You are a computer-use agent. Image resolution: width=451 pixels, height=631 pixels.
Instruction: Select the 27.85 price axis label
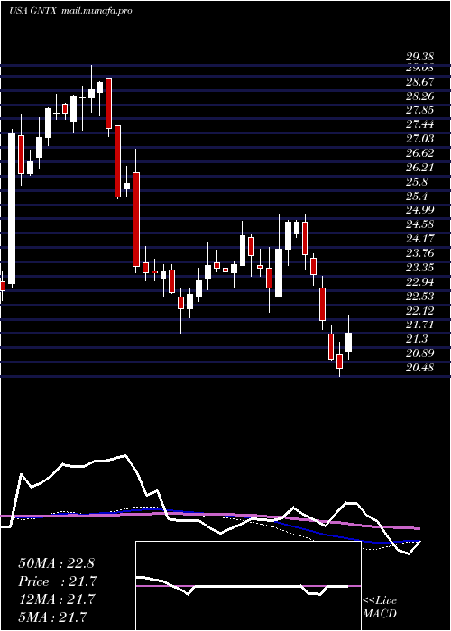(419, 110)
